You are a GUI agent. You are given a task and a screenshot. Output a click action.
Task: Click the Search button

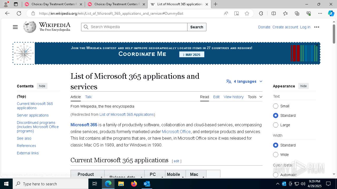(x=197, y=27)
